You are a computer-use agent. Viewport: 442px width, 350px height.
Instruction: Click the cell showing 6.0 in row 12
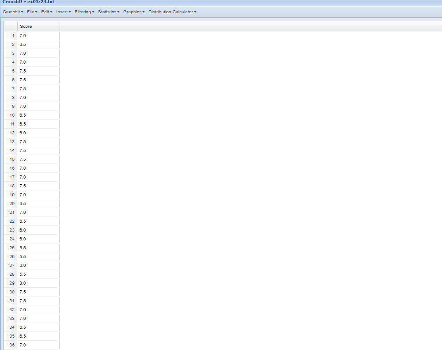(38, 133)
